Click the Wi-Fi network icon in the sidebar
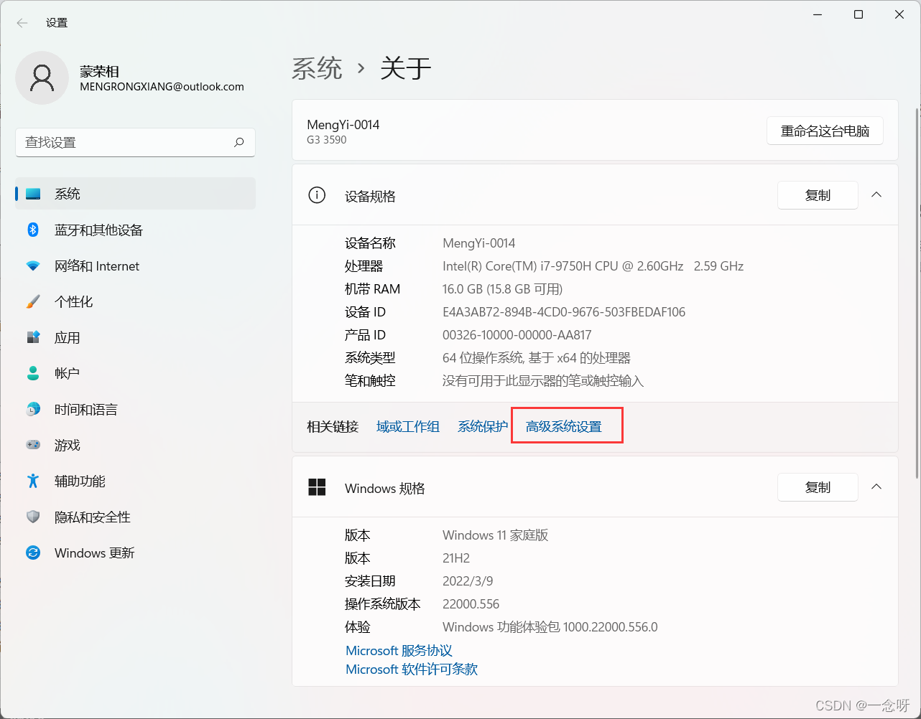 tap(33, 265)
